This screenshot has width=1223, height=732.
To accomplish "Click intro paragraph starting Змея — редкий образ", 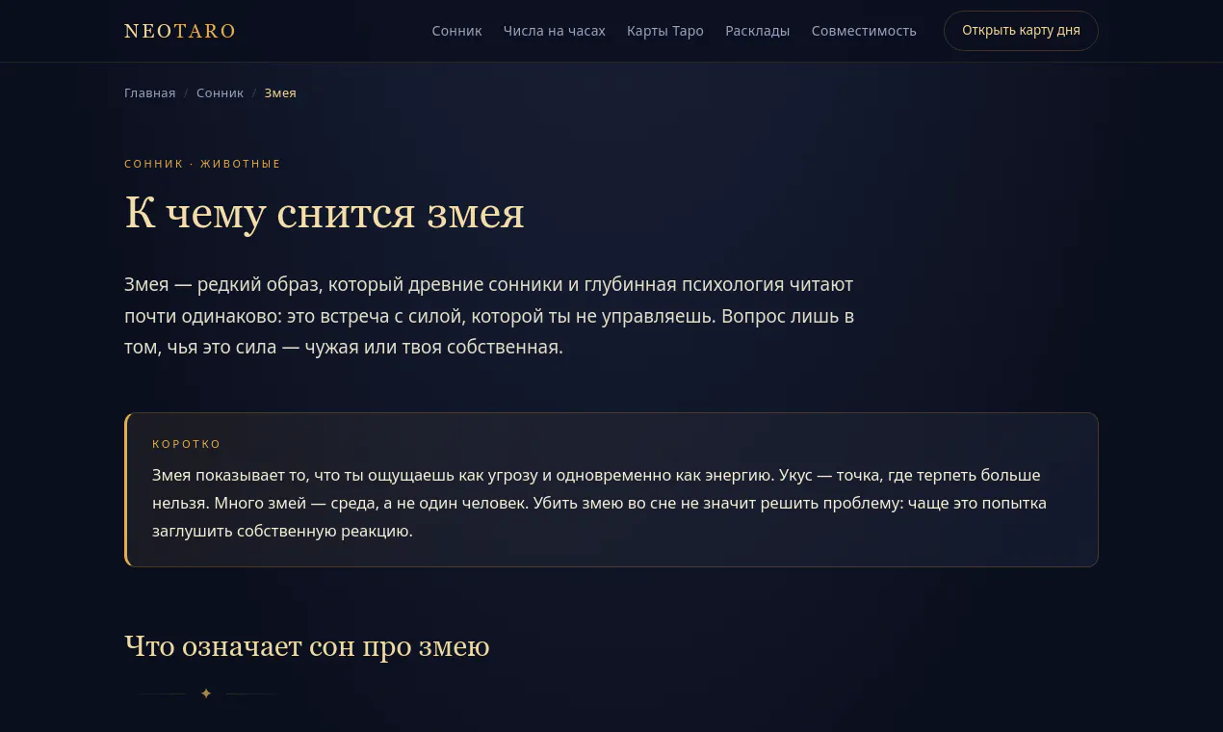I will (489, 316).
